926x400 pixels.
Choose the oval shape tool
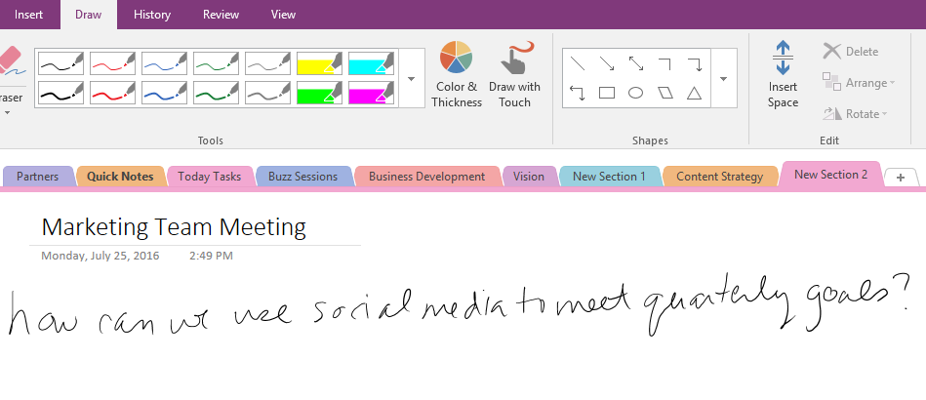point(635,94)
